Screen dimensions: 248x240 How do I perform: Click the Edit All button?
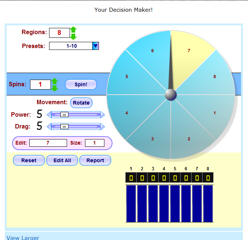pyautogui.click(x=62, y=160)
